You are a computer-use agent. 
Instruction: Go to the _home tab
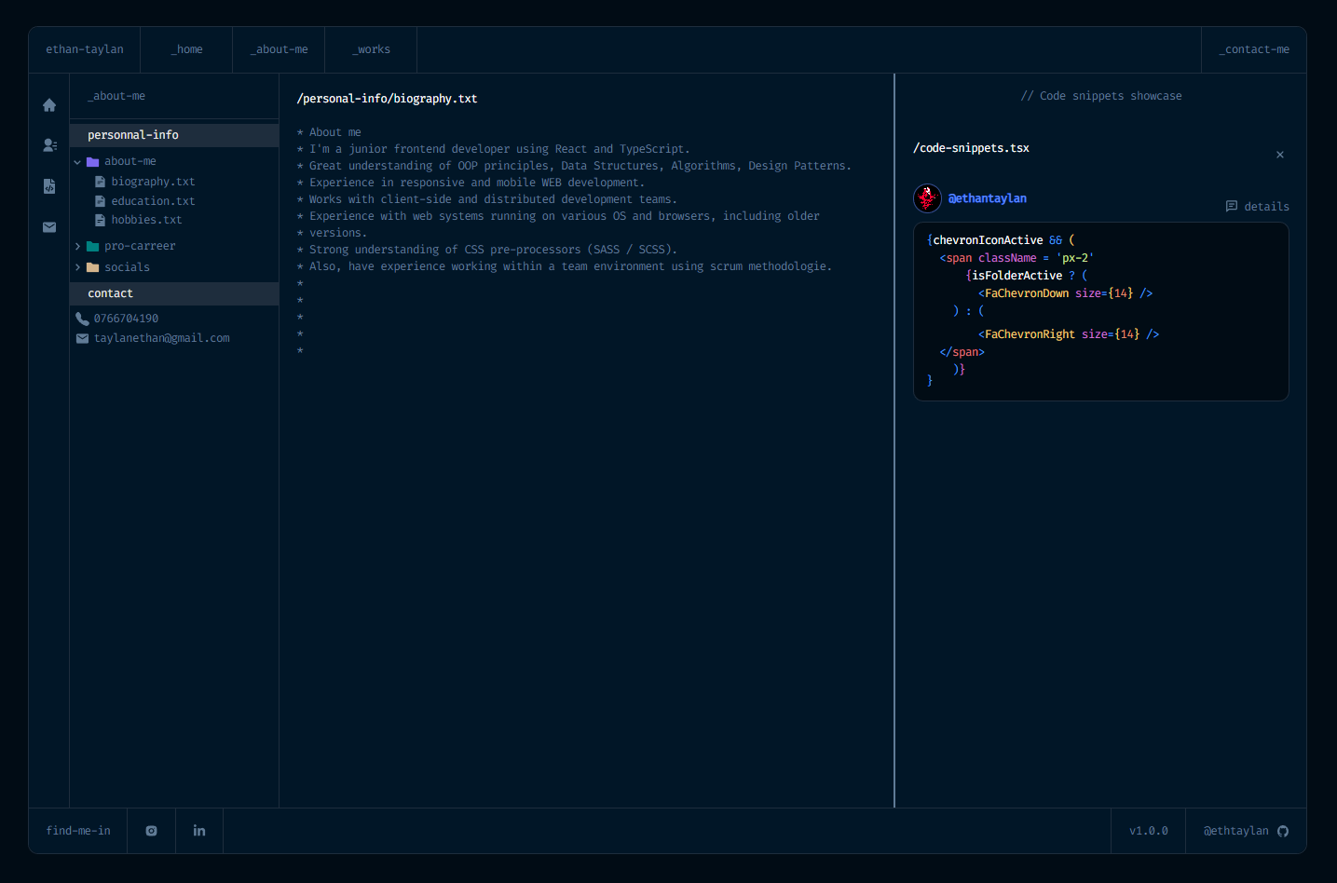tap(186, 49)
